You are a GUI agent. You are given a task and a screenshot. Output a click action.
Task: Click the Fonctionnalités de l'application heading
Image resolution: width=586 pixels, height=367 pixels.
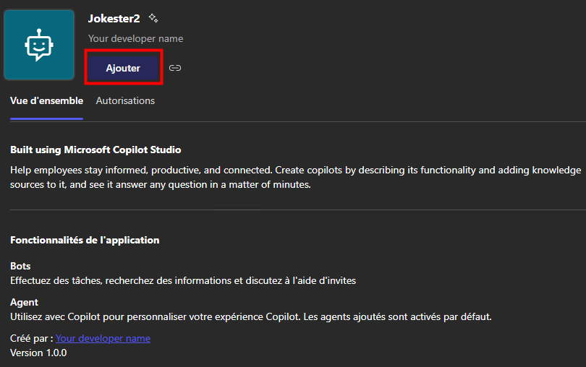(x=85, y=240)
